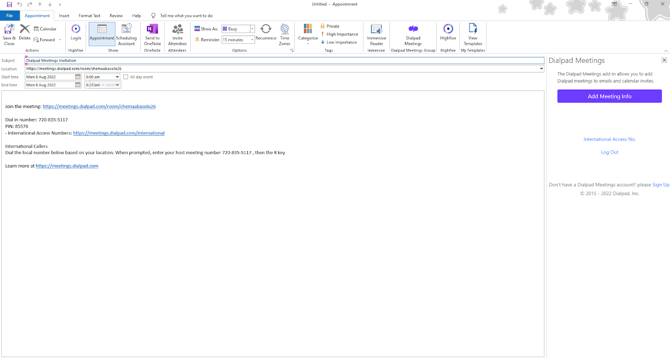Select the Appointment ribbon tab

click(x=37, y=16)
